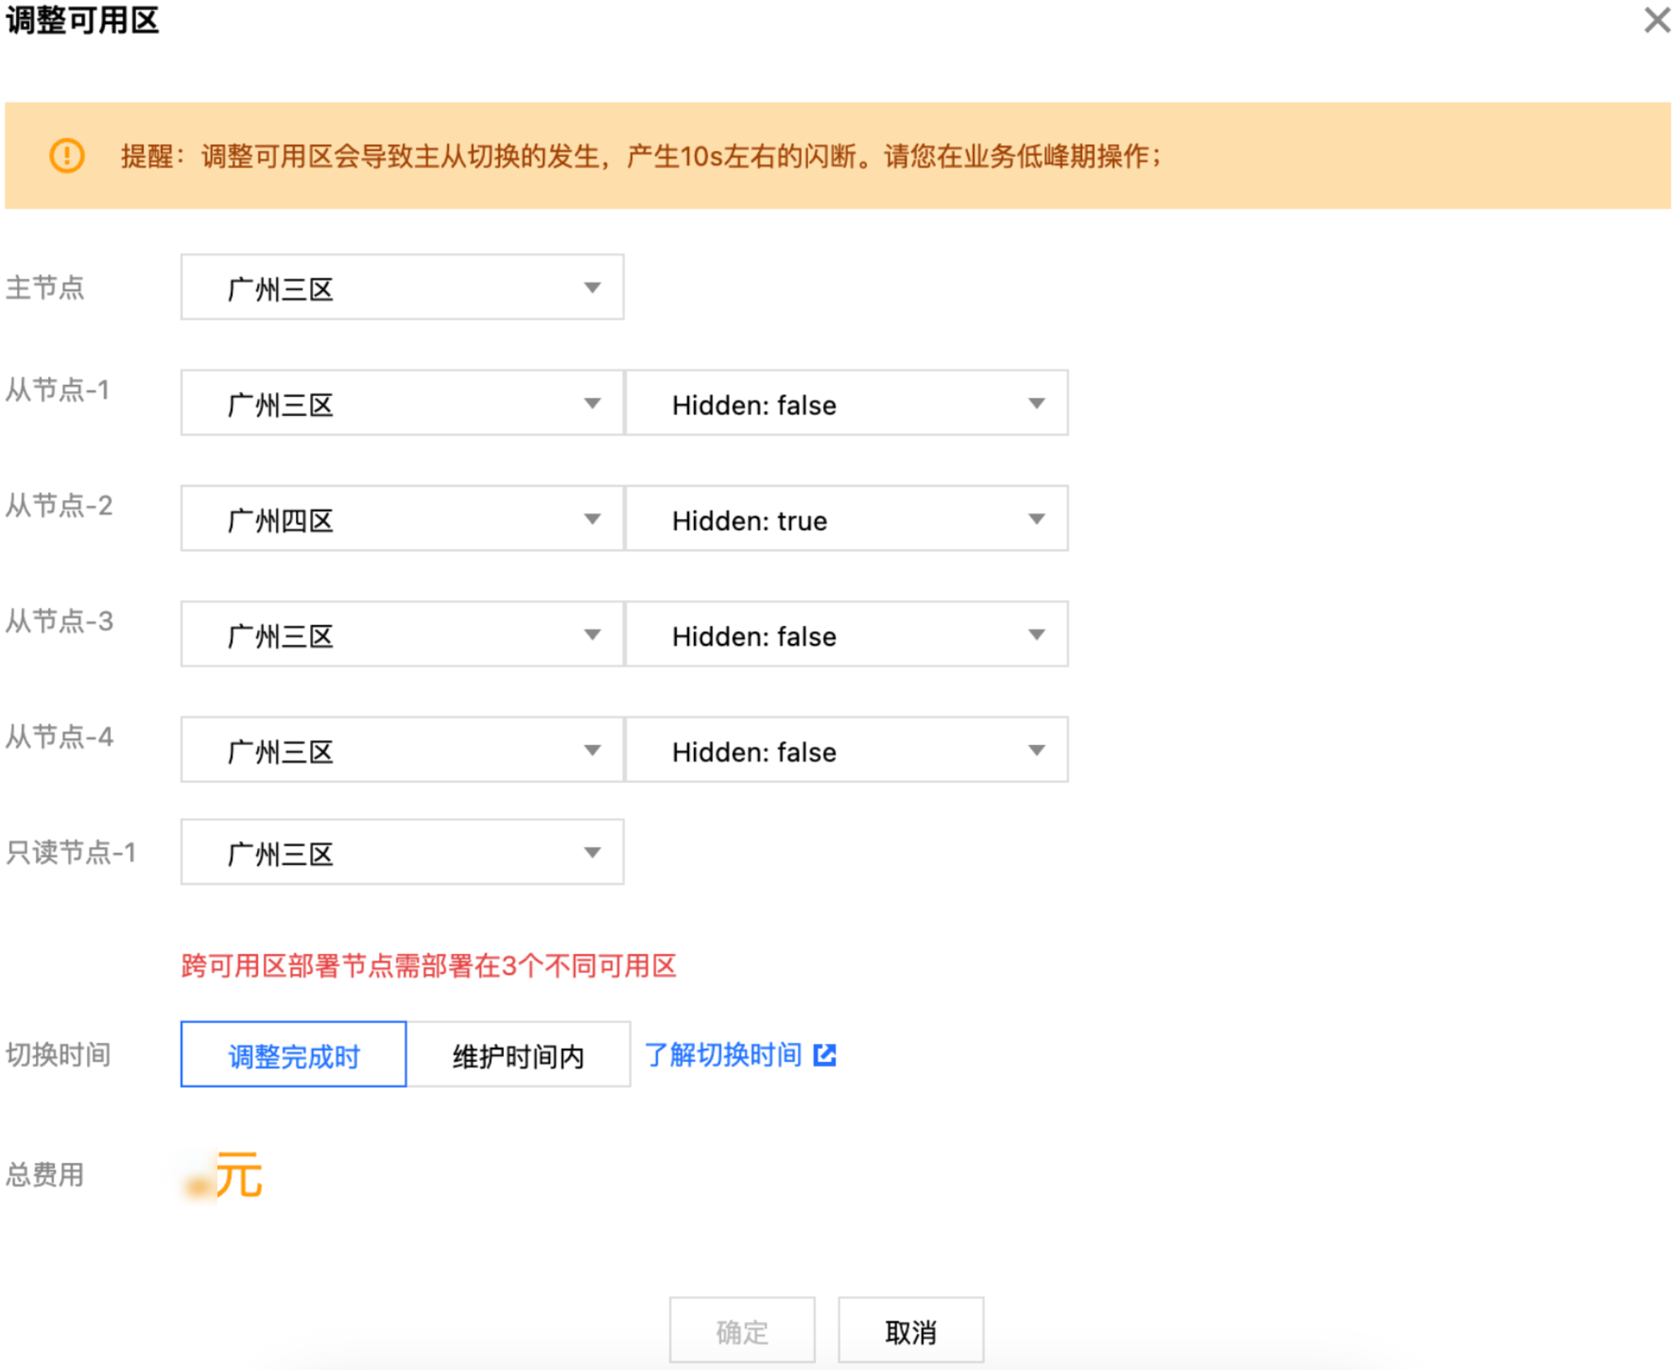Open the 了解切换时间 link
The height and width of the screenshot is (1370, 1676).
724,1055
